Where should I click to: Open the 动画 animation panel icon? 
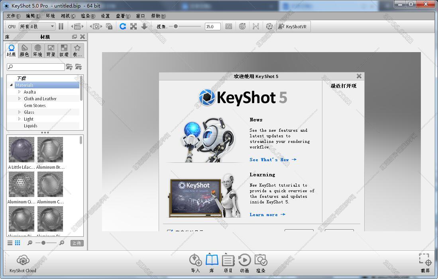click(x=244, y=263)
